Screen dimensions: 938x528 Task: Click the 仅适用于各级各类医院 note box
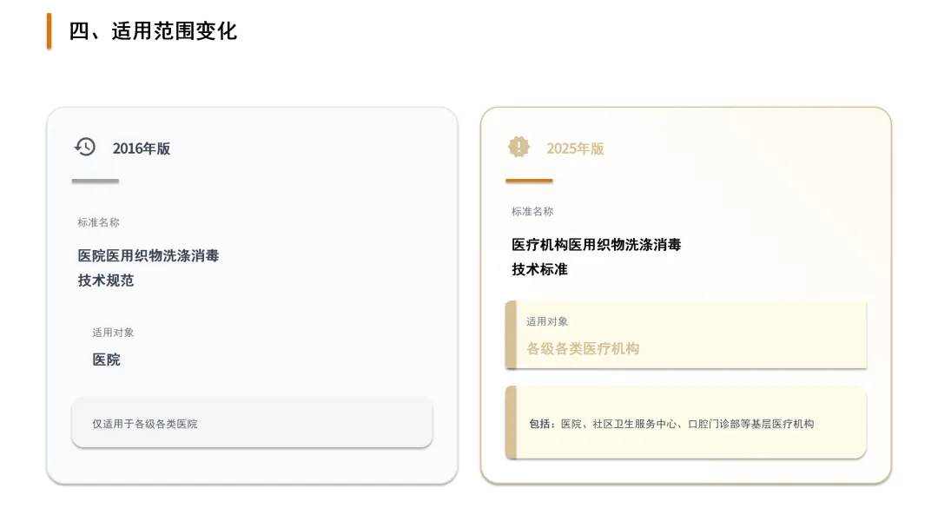252,422
